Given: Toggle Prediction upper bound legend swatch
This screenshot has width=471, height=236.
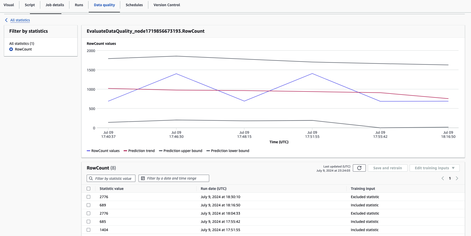Looking at the screenshot, I should [x=161, y=151].
